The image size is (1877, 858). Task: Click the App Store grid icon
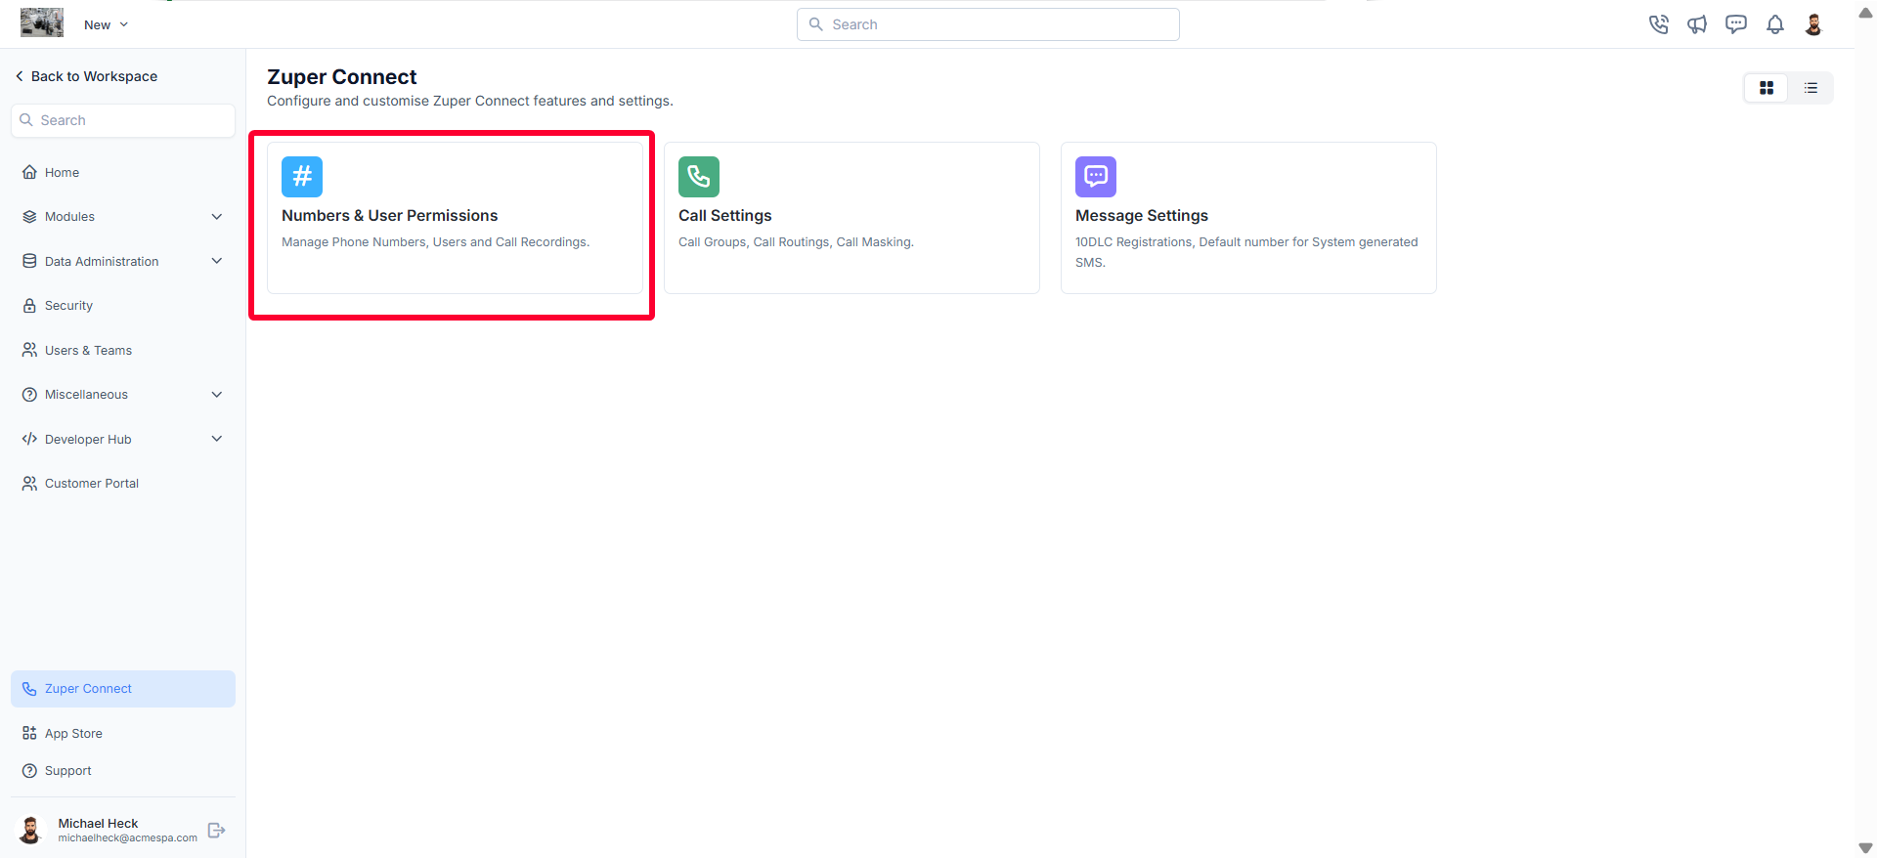tap(29, 733)
